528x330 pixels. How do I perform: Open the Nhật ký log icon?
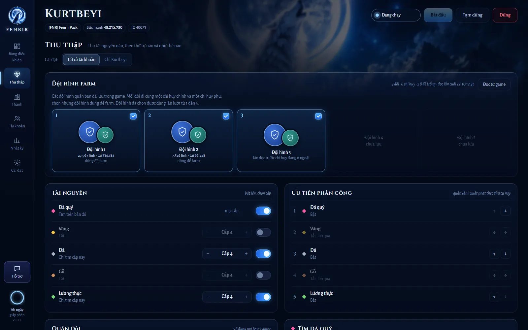tap(17, 141)
